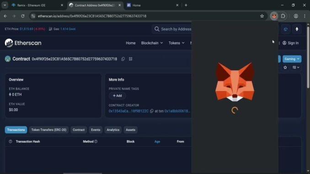Image resolution: width=310 pixels, height=174 pixels.
Task: Open the Chrome three-dot menu
Action: point(305,16)
